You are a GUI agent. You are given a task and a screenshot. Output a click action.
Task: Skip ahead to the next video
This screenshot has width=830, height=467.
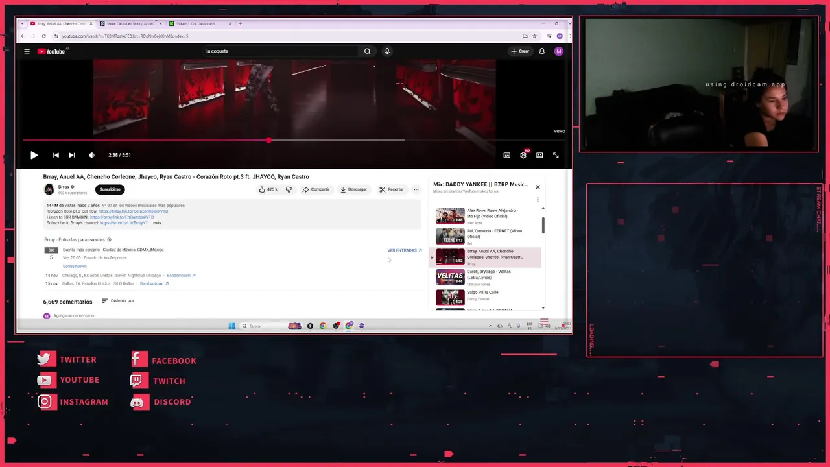click(x=72, y=155)
